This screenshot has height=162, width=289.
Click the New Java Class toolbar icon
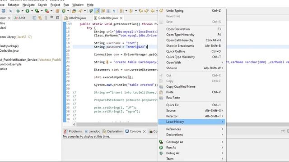(64, 11)
